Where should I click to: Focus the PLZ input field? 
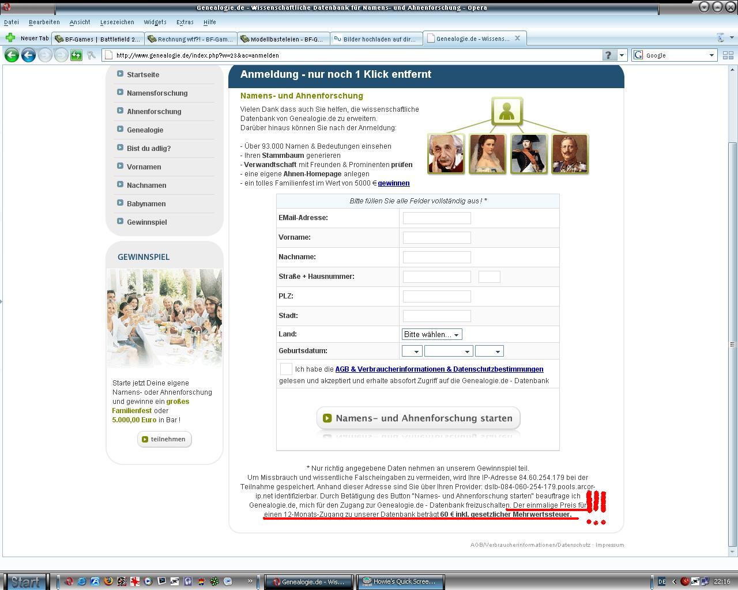[x=437, y=296]
